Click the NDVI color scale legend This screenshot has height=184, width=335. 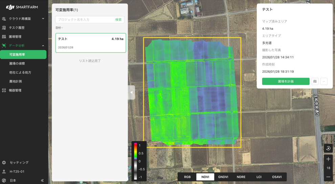coord(139,161)
